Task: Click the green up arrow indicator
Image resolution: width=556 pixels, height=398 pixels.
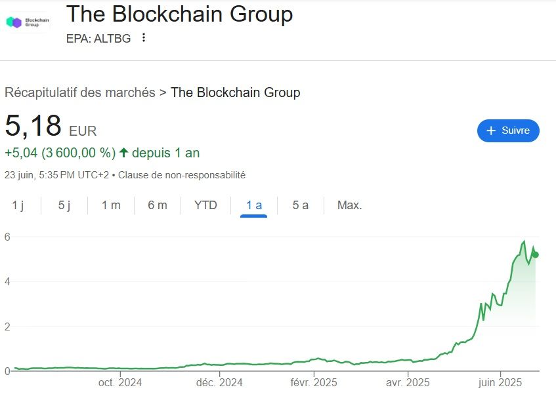Action: pyautogui.click(x=123, y=153)
